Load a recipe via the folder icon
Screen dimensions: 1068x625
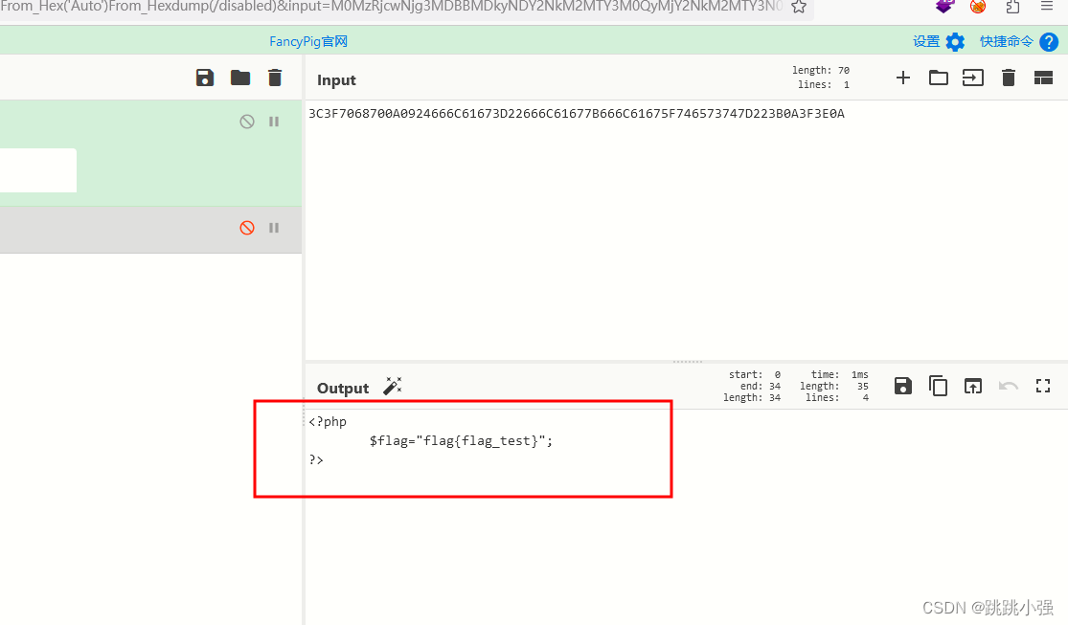point(240,78)
